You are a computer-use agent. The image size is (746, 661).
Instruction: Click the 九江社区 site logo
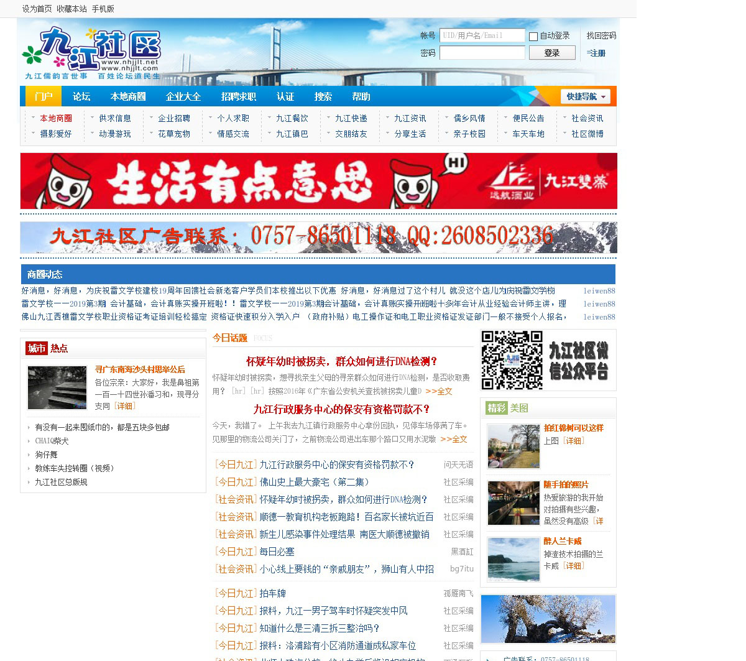click(x=91, y=53)
